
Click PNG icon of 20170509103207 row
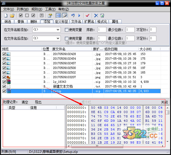[x=8, y=77]
